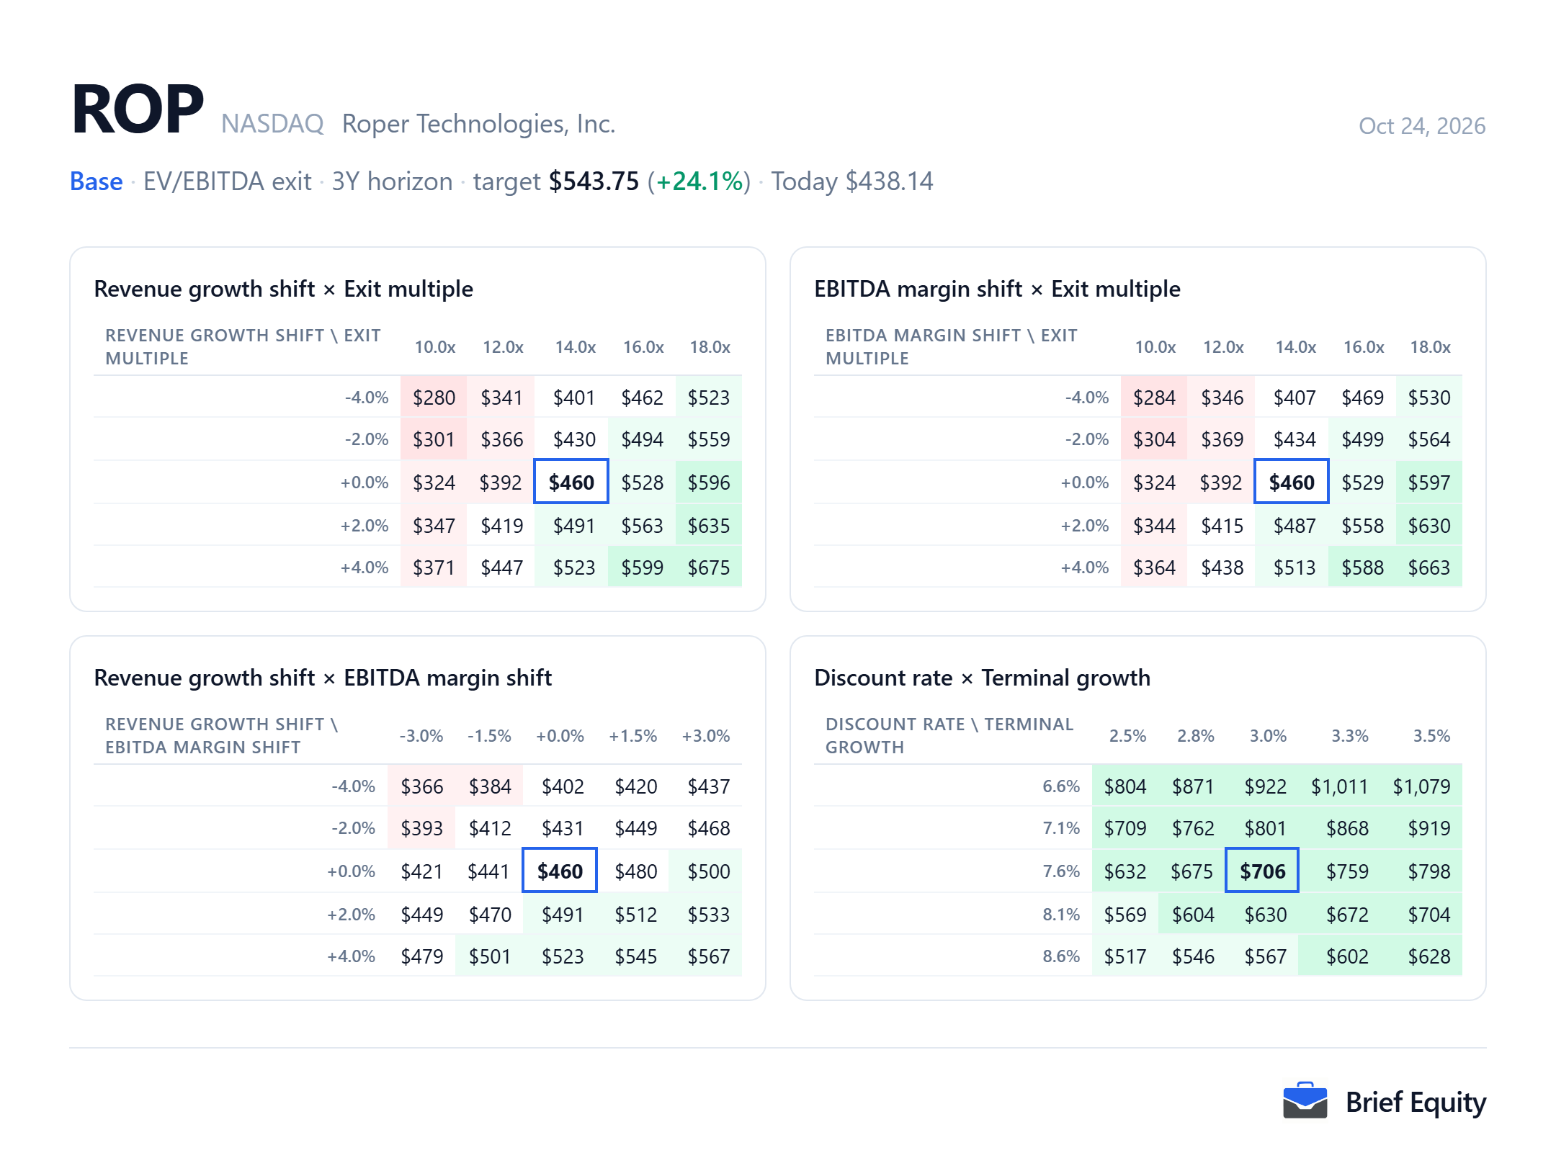Click the 6.6% discount rate row label

tap(1061, 786)
